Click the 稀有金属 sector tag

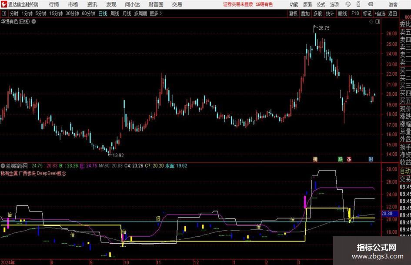coord(9,174)
